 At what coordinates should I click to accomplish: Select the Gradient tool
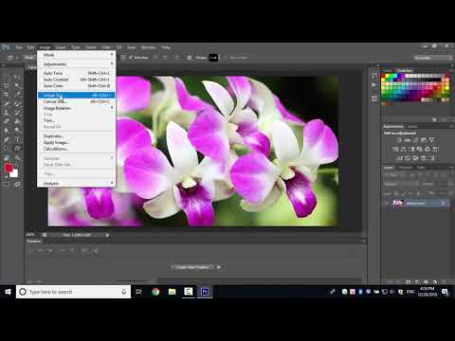point(17,121)
